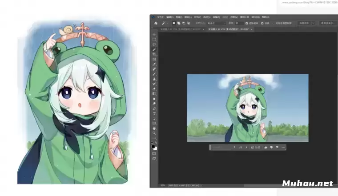
Task: Toggle Quick Mask mode
Action: [154, 154]
